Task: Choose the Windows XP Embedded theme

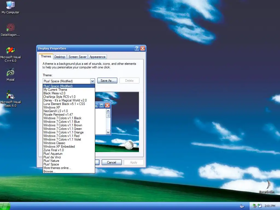Action: coord(69,147)
